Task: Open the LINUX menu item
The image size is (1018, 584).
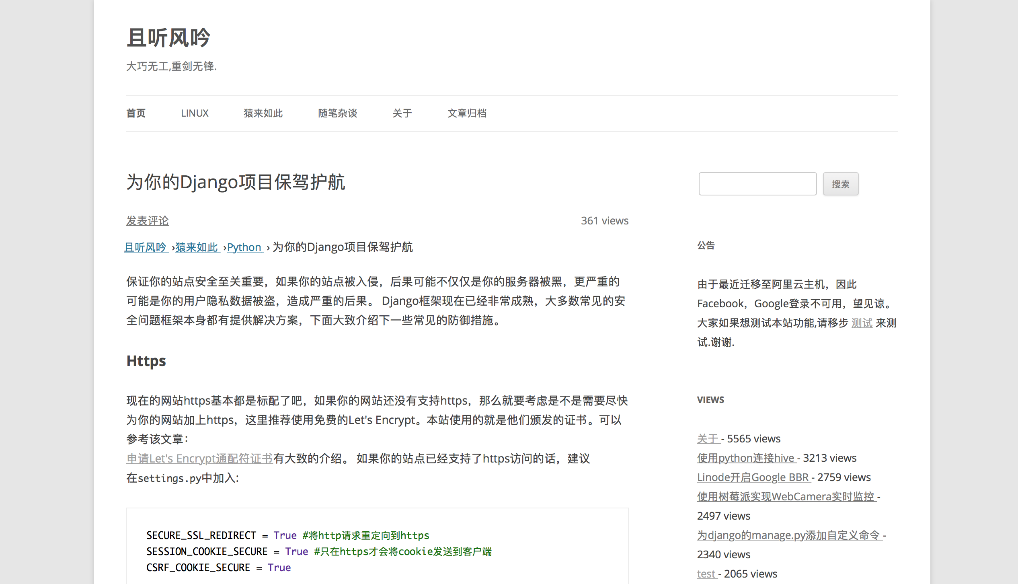Action: click(x=195, y=113)
